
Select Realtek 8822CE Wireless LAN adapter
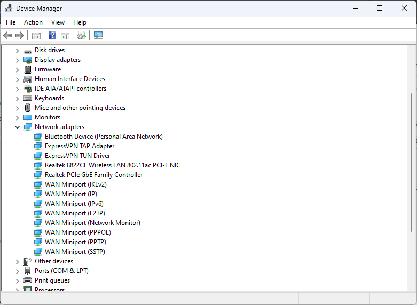(113, 165)
